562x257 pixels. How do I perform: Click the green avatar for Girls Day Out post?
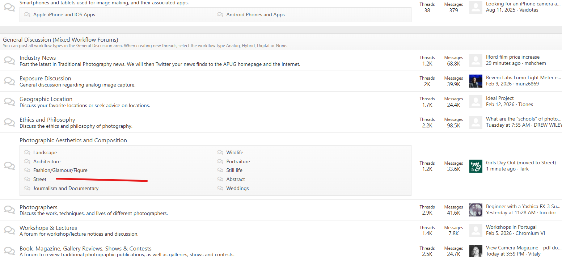476,166
